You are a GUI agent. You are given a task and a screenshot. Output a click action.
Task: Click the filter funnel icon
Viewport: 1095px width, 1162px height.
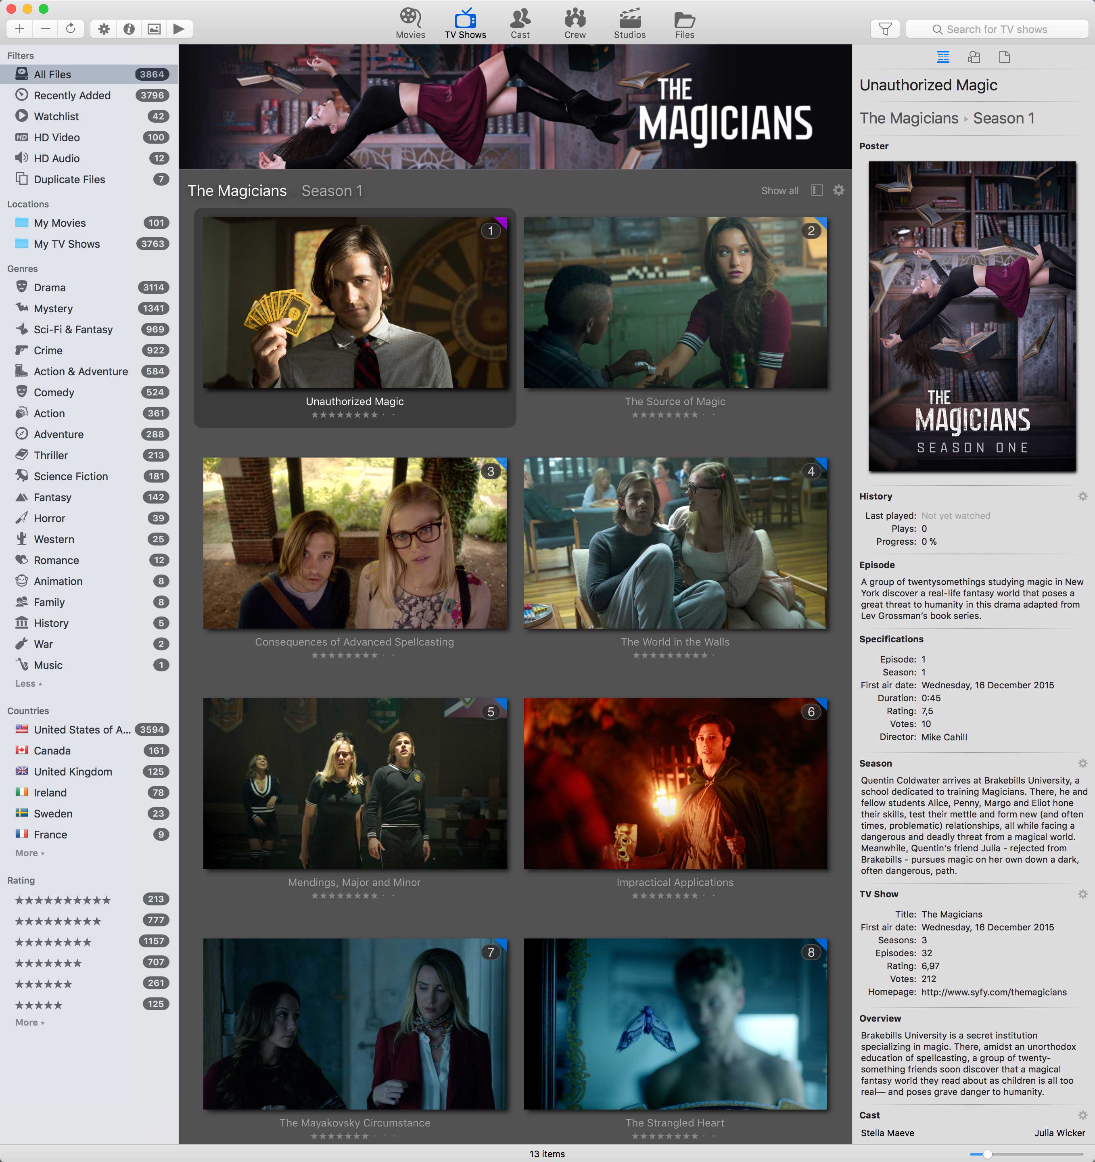(885, 29)
